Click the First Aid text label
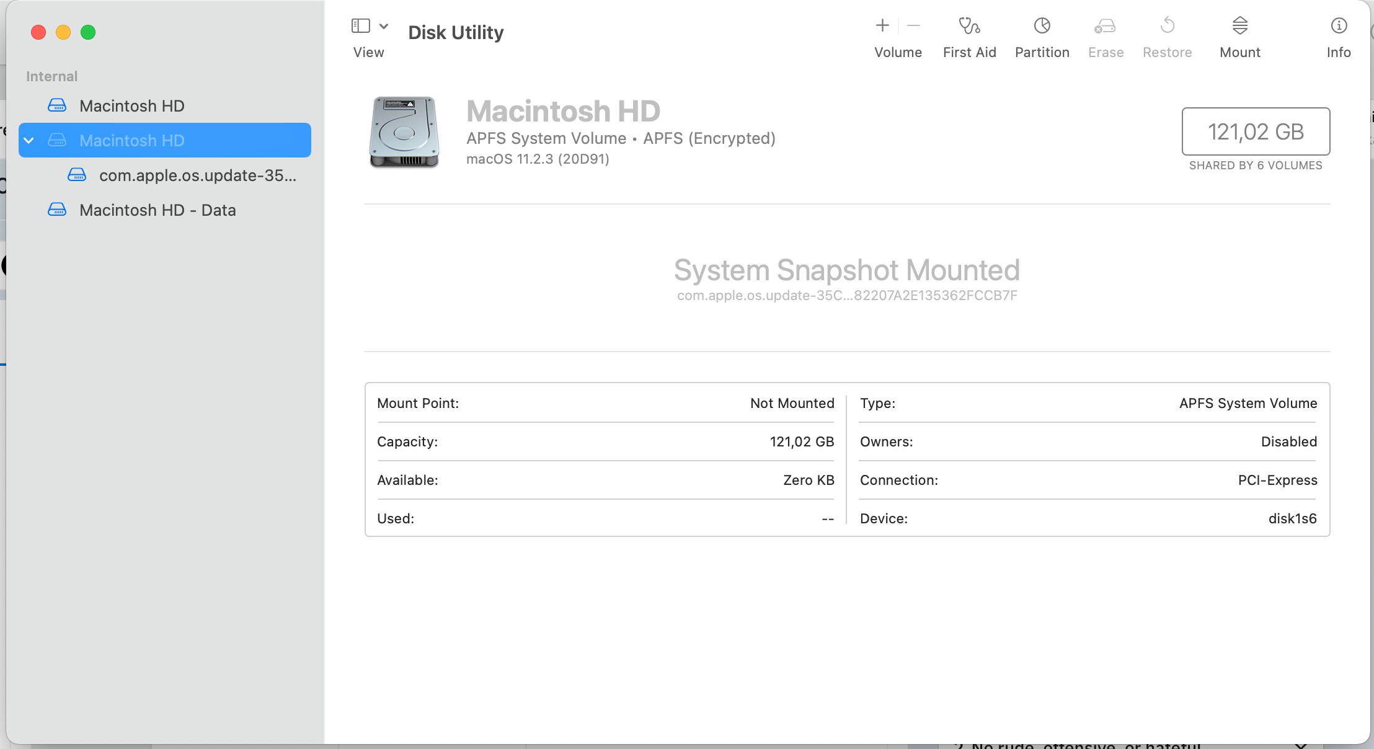The height and width of the screenshot is (749, 1374). [969, 53]
